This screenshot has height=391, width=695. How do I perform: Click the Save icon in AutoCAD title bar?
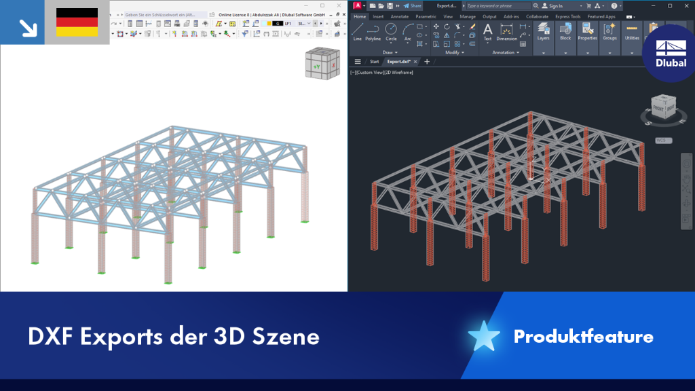point(390,5)
